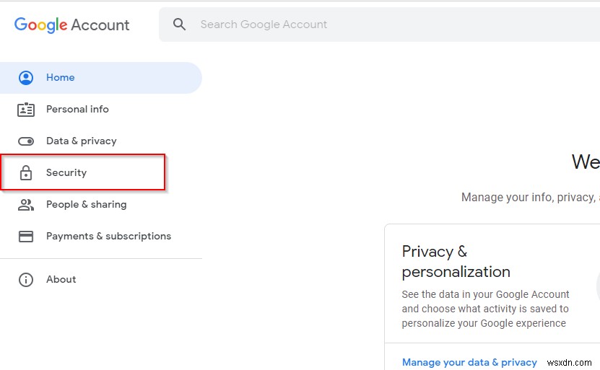Focus the Search Google Account field

pyautogui.click(x=361, y=25)
